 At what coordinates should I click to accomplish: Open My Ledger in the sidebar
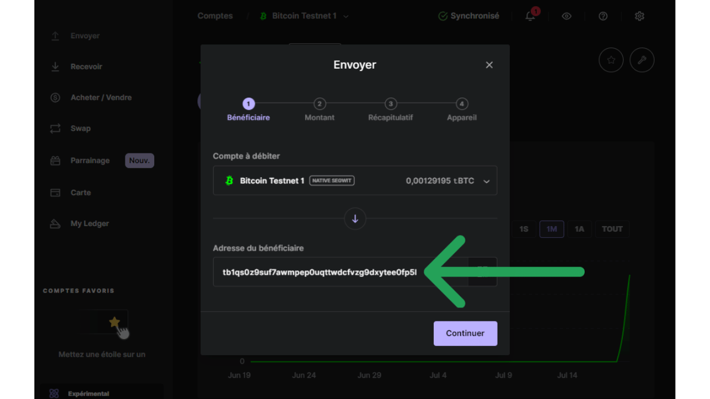click(90, 224)
